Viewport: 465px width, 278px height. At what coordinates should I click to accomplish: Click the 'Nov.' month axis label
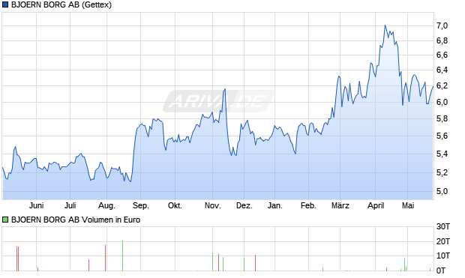coord(213,205)
